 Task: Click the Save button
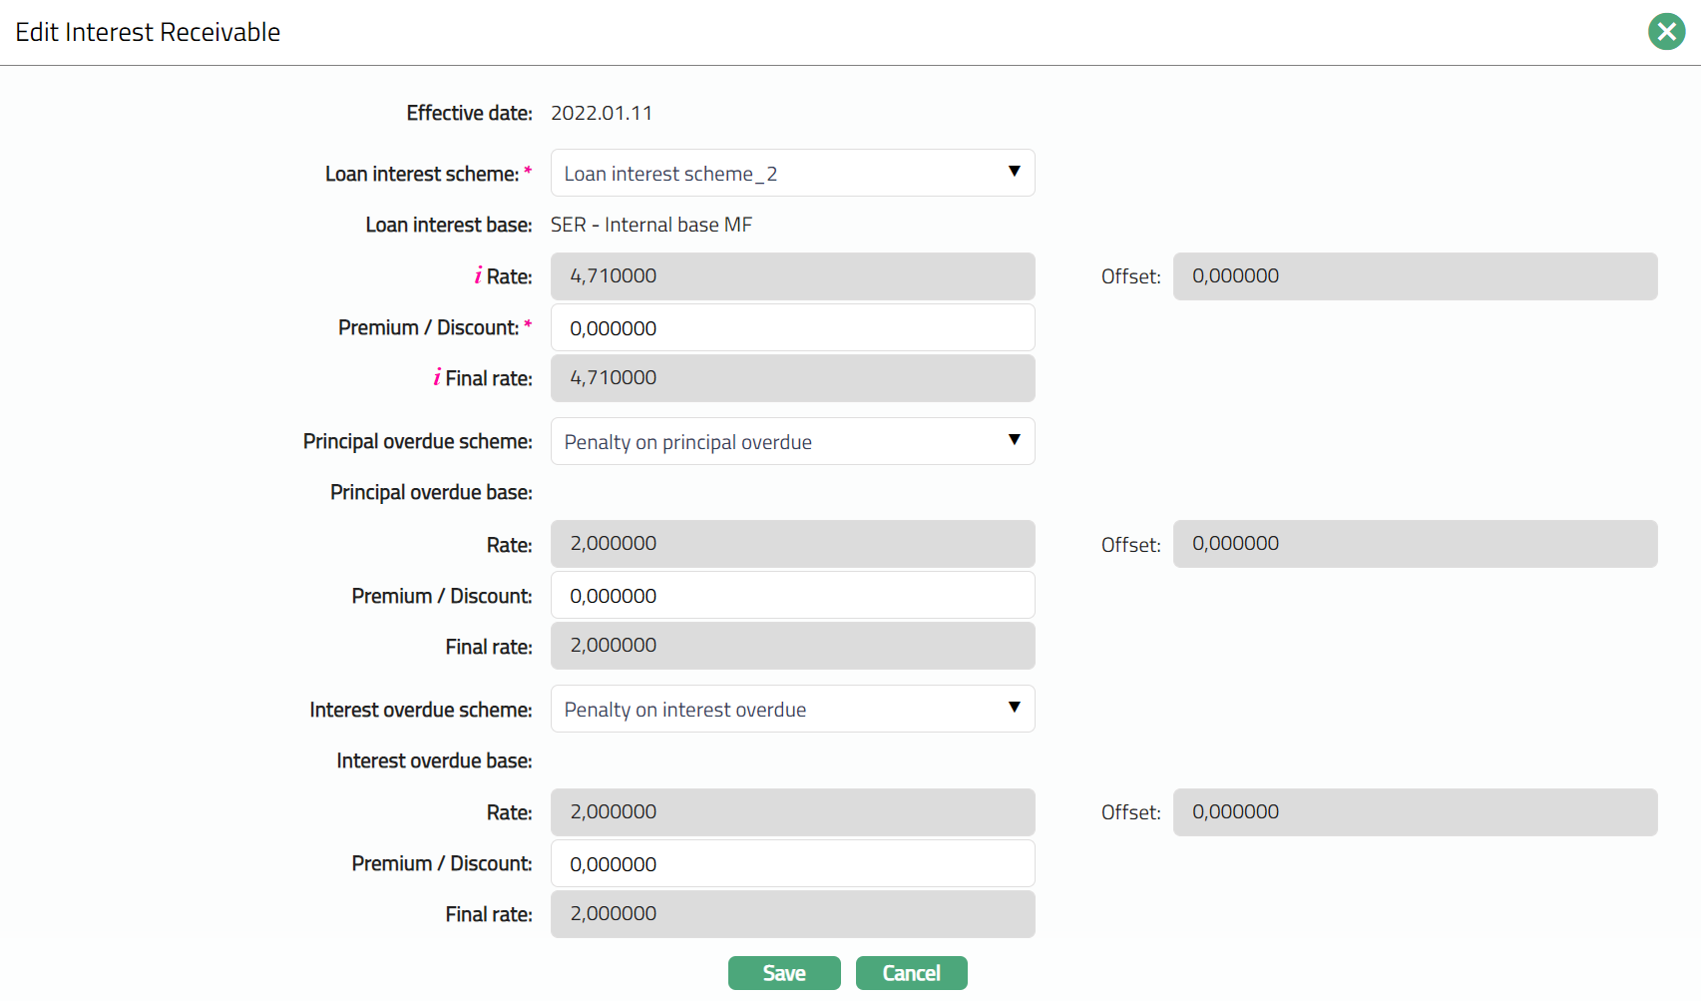point(784,973)
